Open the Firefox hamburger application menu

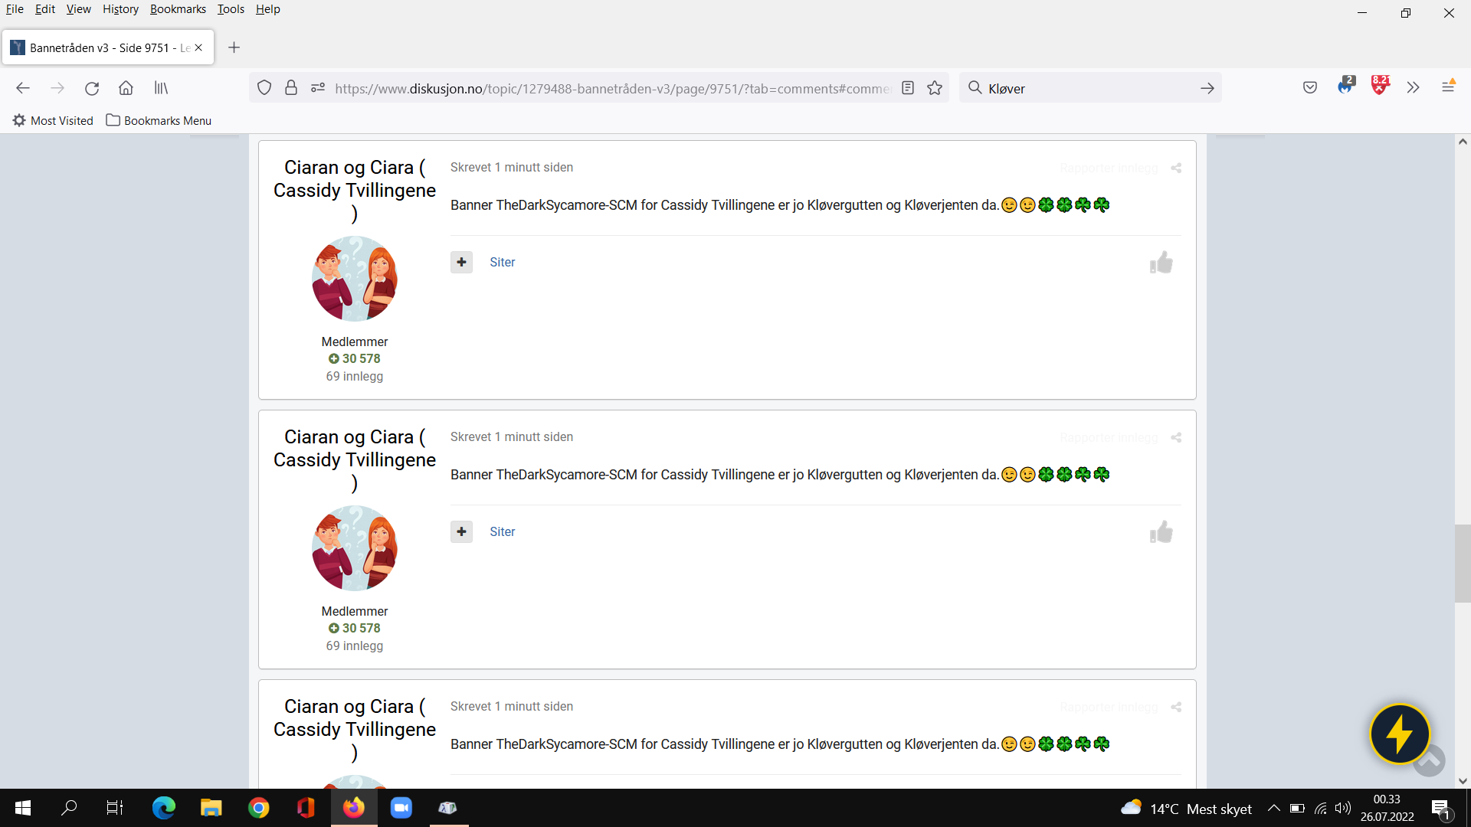[x=1448, y=87]
